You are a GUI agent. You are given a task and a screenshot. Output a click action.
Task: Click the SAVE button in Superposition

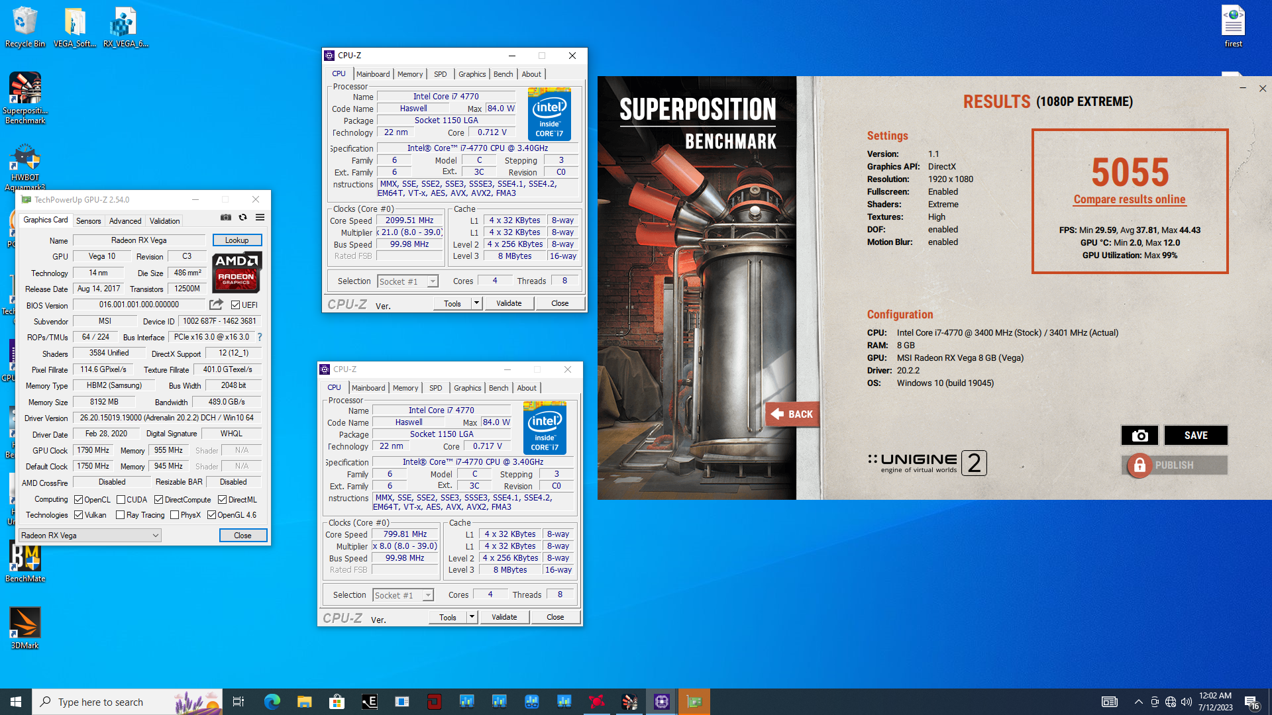point(1196,435)
